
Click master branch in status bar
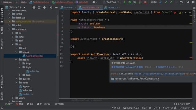[184, 108]
